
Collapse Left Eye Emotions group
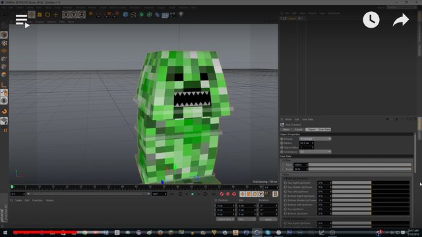[x=285, y=219]
